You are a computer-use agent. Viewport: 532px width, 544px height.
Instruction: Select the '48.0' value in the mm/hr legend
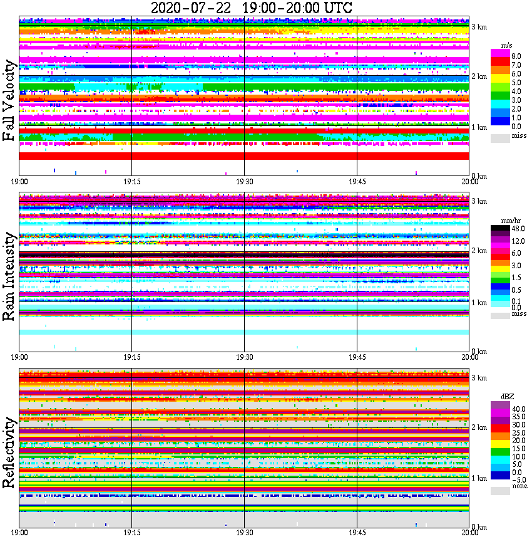518,229
